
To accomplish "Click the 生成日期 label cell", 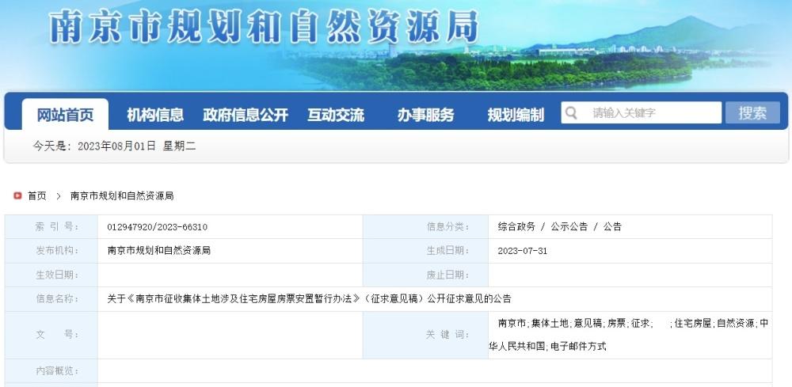I will (x=426, y=251).
